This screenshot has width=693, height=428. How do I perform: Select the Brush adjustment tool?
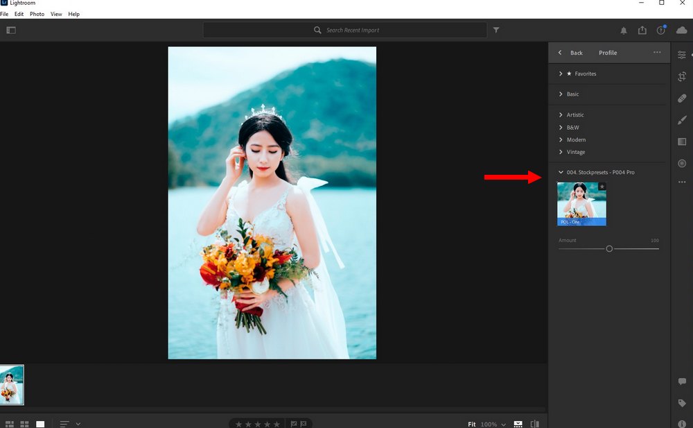click(682, 120)
